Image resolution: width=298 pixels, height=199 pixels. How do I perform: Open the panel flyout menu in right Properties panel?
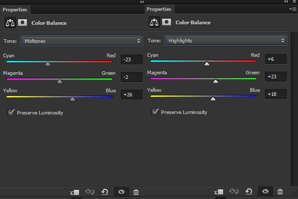click(293, 9)
